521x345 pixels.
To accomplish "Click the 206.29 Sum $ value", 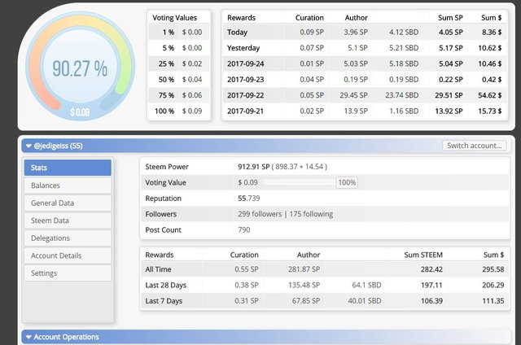I will (x=493, y=286).
